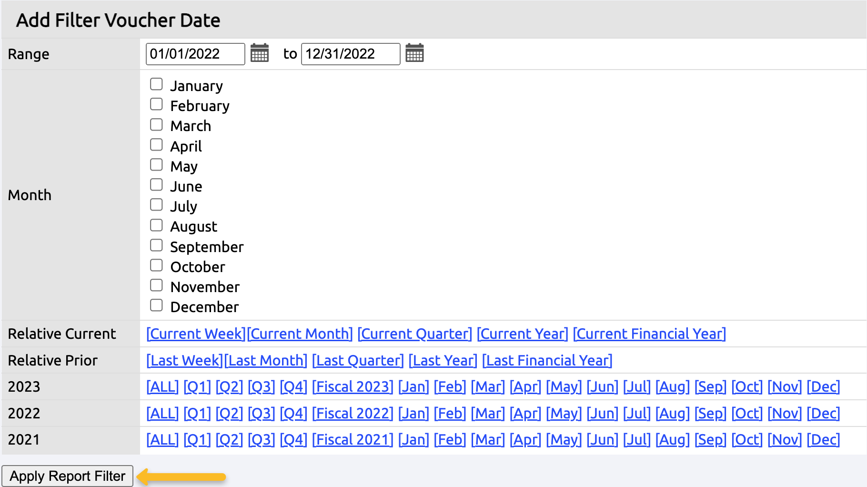Viewport: 867px width, 487px height.
Task: Enable the April month filter
Action: coord(156,144)
